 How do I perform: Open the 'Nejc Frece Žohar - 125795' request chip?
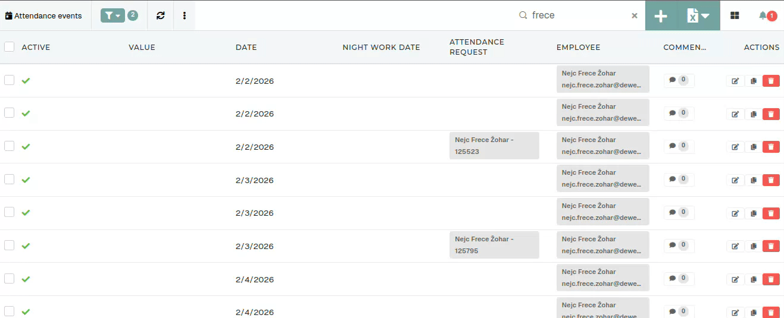494,245
